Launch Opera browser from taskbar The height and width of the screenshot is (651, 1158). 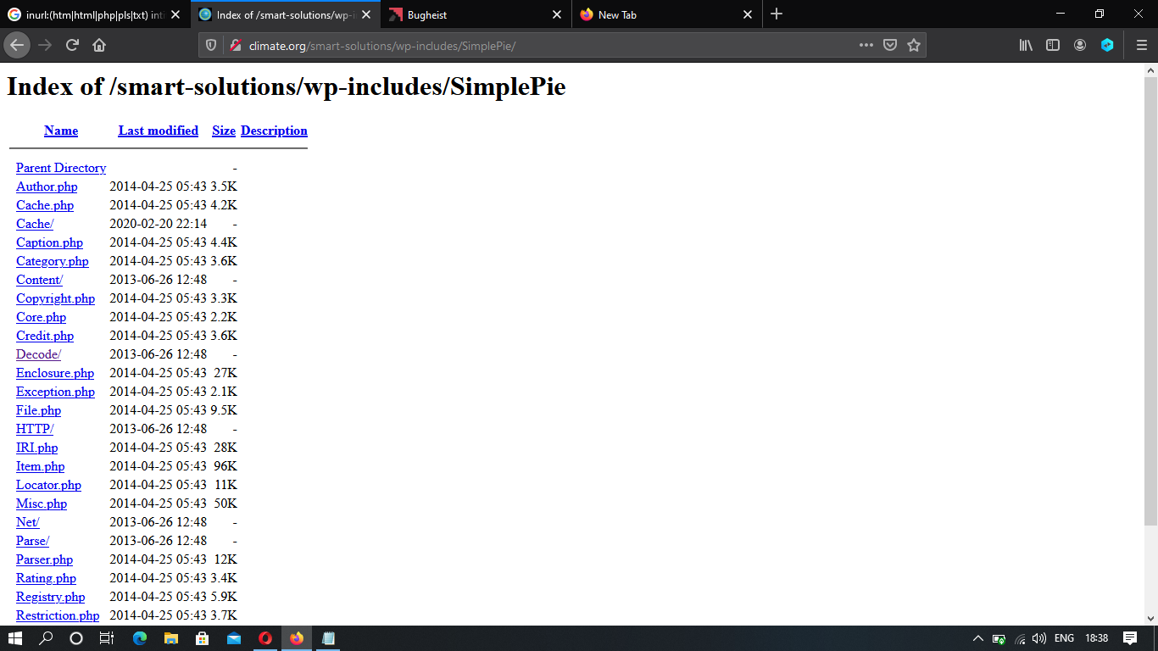(265, 638)
